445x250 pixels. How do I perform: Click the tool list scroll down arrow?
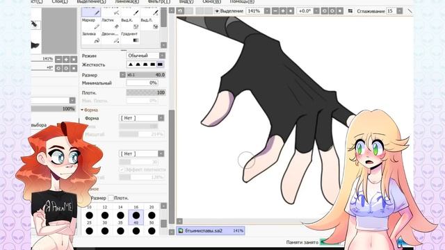[x=164, y=45]
